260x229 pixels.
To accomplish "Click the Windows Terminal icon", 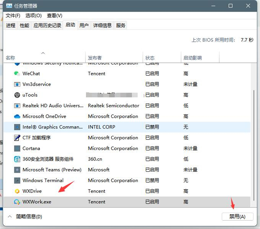I will [17, 181].
